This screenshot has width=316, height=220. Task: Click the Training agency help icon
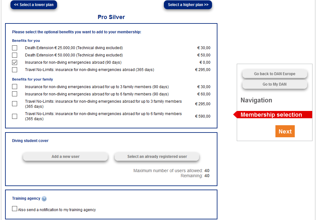click(x=44, y=199)
